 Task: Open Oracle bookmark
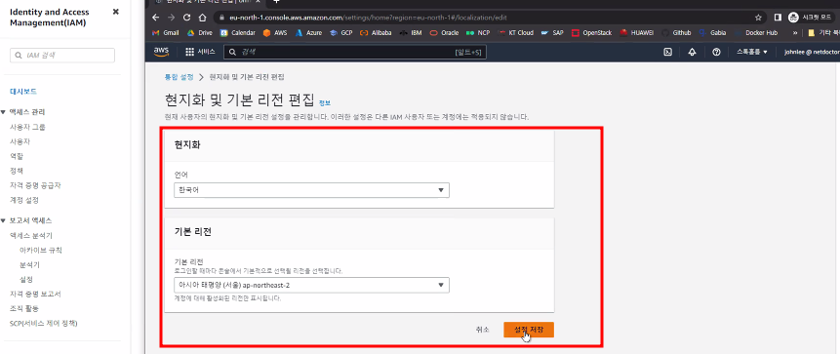coord(444,32)
